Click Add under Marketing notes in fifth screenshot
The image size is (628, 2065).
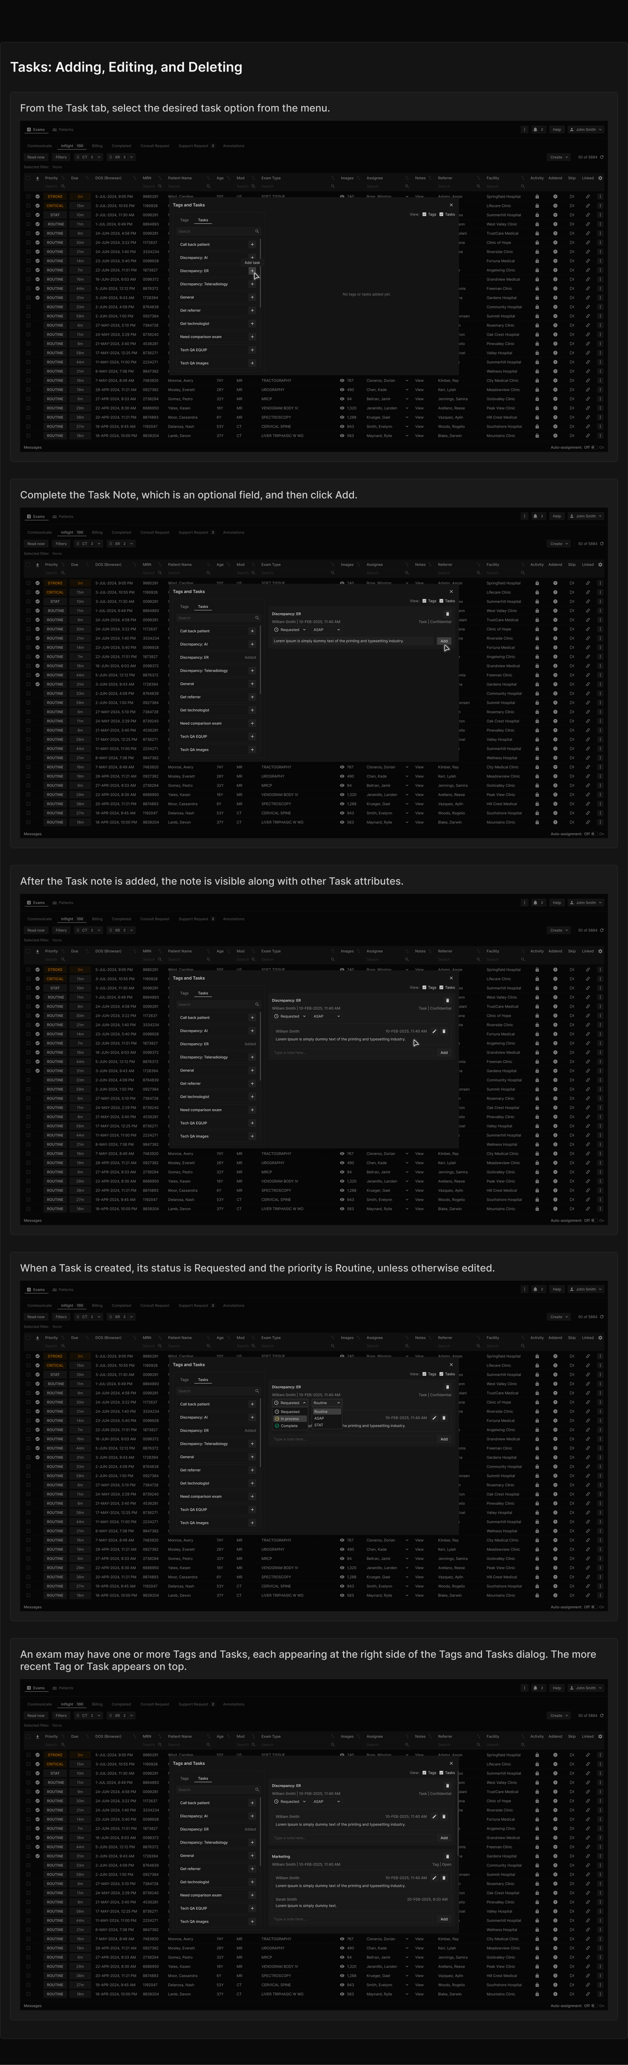(444, 1919)
